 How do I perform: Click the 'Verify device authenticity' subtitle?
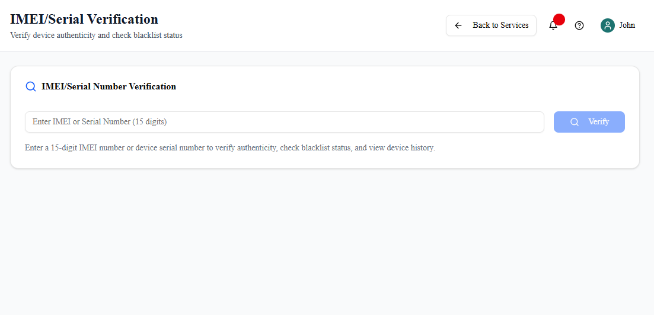[x=96, y=36]
